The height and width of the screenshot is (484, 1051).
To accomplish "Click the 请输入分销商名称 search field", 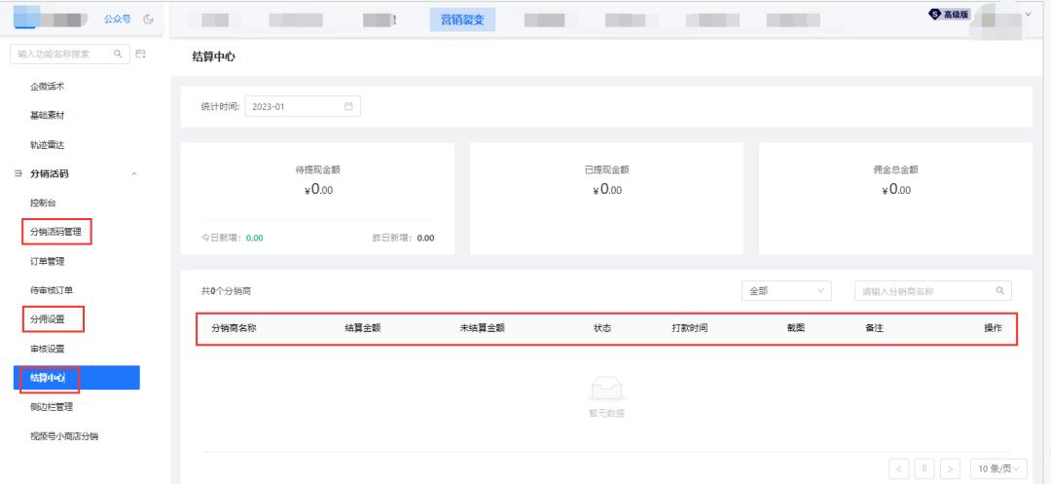I will click(x=933, y=291).
